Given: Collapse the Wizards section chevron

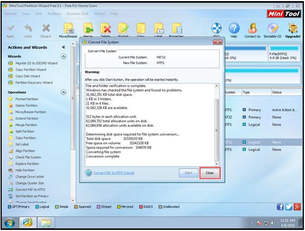Looking at the screenshot, I should 64,57.
